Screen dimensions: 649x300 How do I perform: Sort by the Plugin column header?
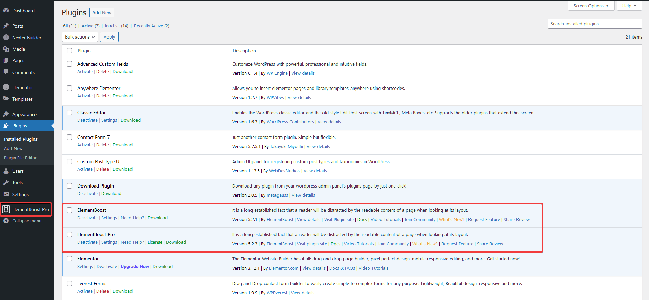click(84, 51)
